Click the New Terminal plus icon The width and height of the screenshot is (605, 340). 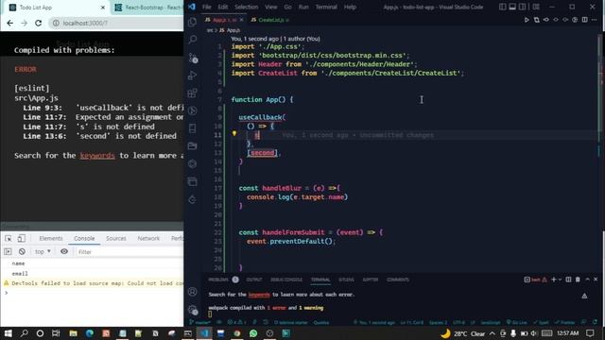pyautogui.click(x=554, y=280)
